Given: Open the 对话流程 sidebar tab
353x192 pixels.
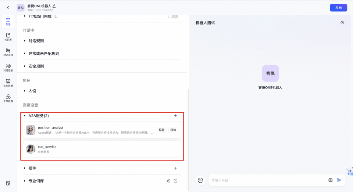Looking at the screenshot, I should point(8,52).
